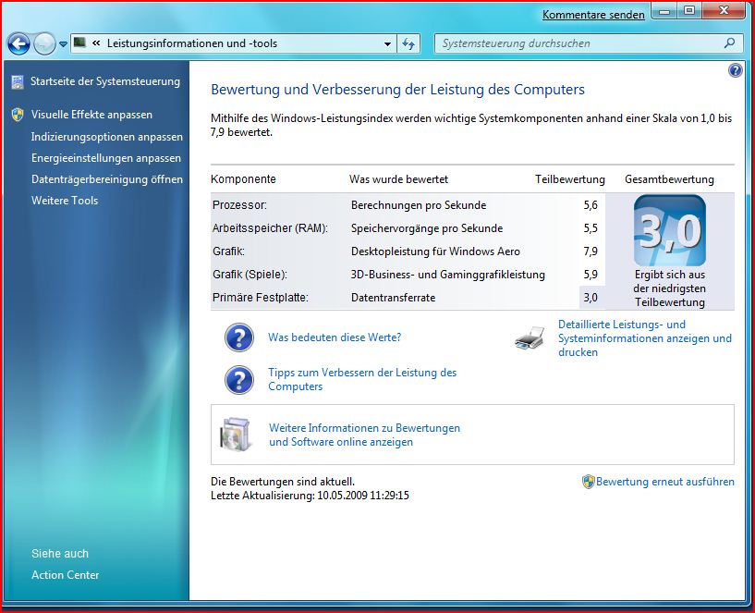Click the Grafik: row label
The image size is (755, 613).
coord(228,251)
